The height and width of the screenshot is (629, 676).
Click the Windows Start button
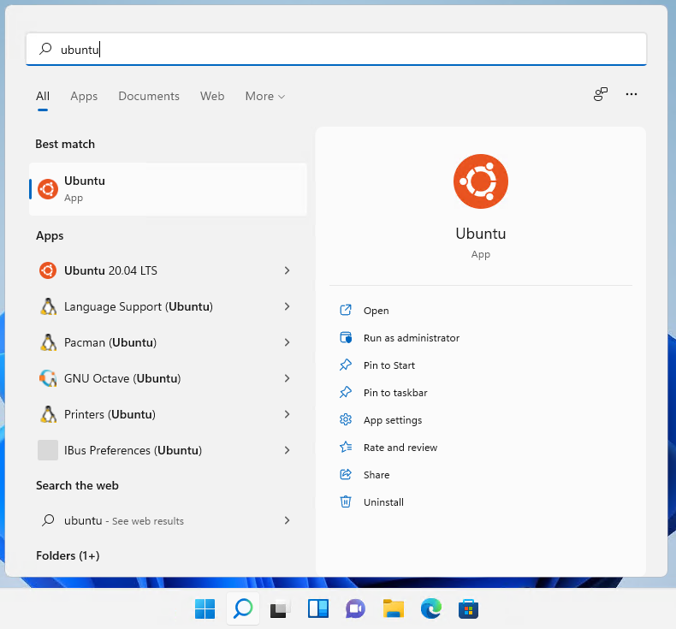(205, 608)
